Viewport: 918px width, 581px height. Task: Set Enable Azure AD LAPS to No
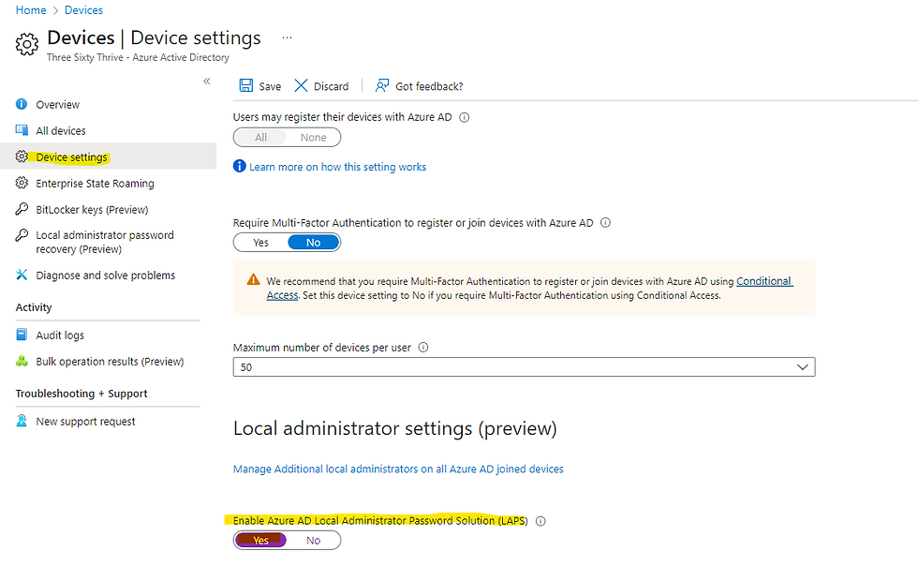[313, 540]
